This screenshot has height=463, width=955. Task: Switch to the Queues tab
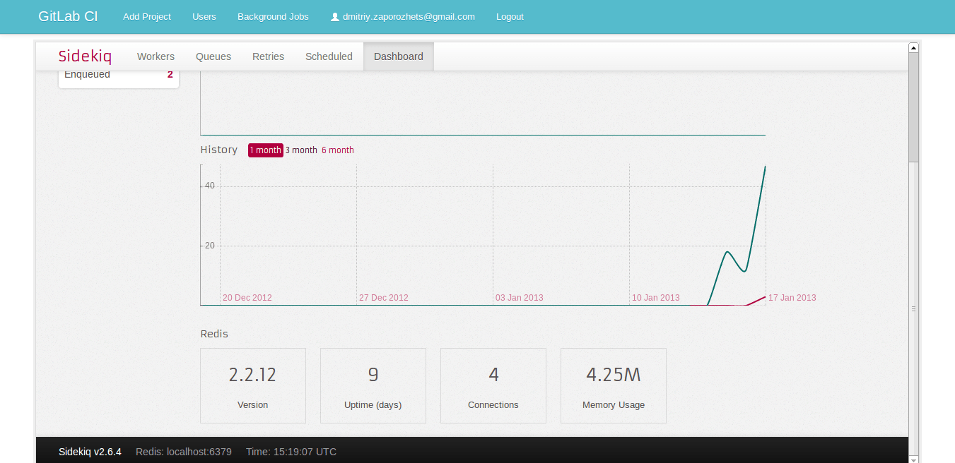coord(213,56)
